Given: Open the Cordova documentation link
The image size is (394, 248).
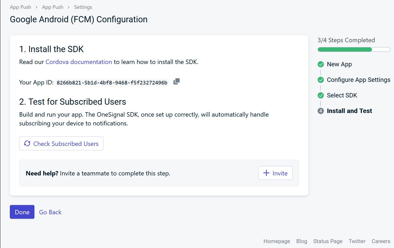Looking at the screenshot, I should (79, 62).
